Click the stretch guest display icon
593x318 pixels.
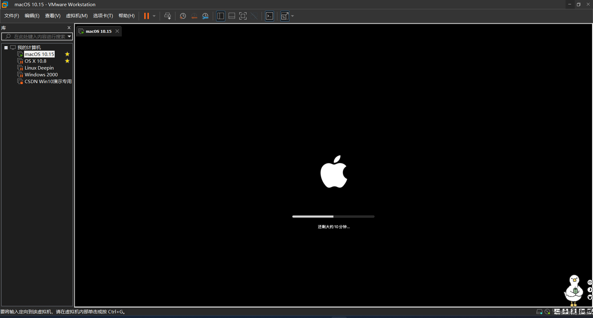[285, 16]
